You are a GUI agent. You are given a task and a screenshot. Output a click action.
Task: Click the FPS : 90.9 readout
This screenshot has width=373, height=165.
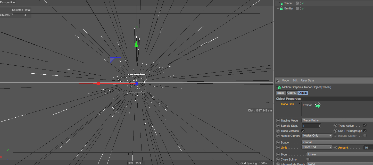tap(134, 163)
